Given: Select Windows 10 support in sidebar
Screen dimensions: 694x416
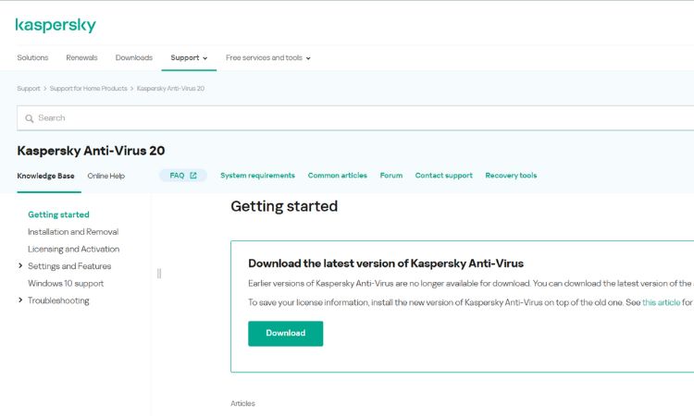Looking at the screenshot, I should (x=66, y=284).
